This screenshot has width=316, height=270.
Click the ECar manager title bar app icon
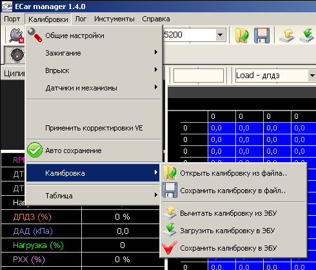(7, 6)
